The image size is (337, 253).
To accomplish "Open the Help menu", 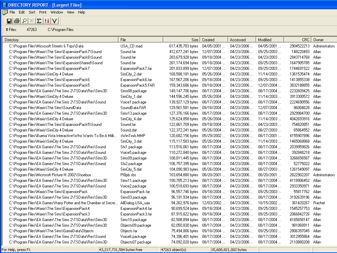I will click(82, 12).
